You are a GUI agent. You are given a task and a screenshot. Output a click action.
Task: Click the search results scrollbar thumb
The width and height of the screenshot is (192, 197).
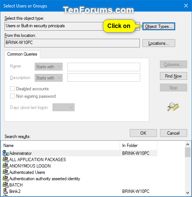pos(188,152)
